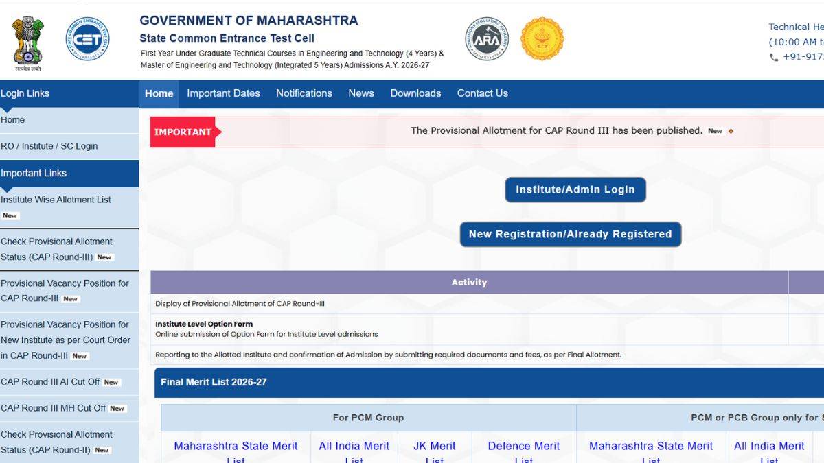Open Institute Wise Allotment List link
Image resolution: width=824 pixels, height=463 pixels.
(56, 200)
